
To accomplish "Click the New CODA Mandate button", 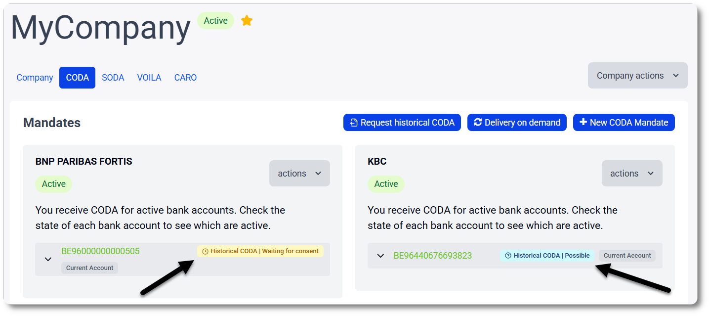I will [x=624, y=122].
